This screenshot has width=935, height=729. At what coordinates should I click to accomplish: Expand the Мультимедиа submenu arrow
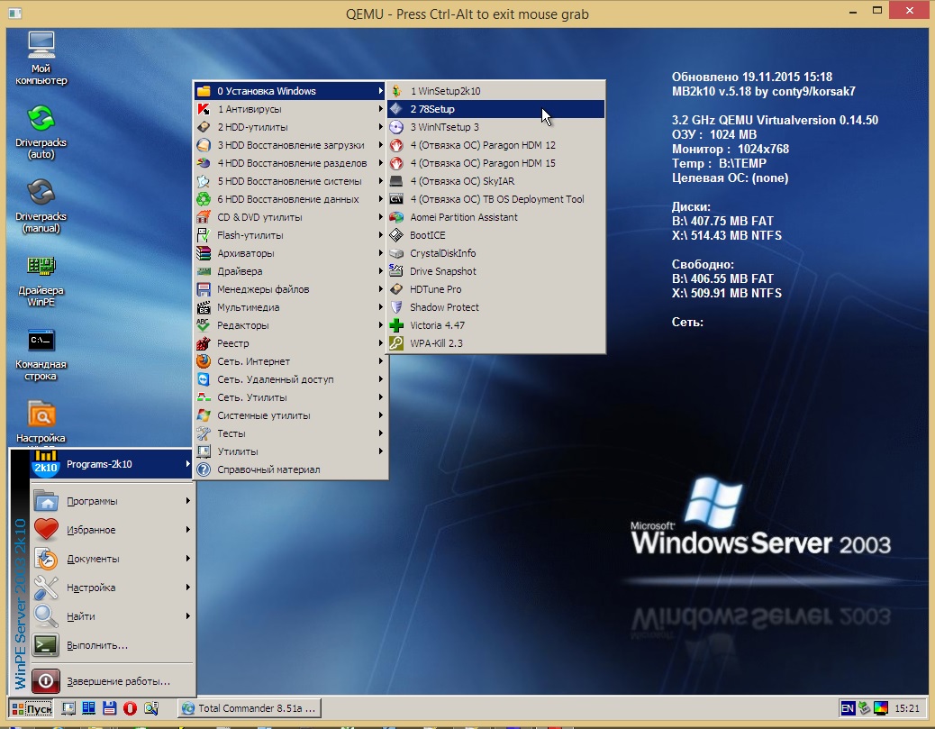pos(380,307)
